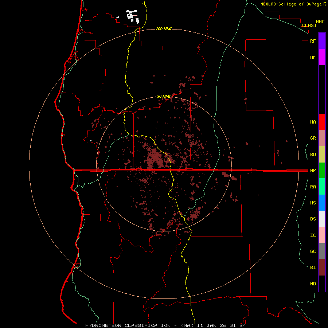Screen dimensions: 328x328
Task: Pick the green HR legend color swatch
Action: coord(322,171)
